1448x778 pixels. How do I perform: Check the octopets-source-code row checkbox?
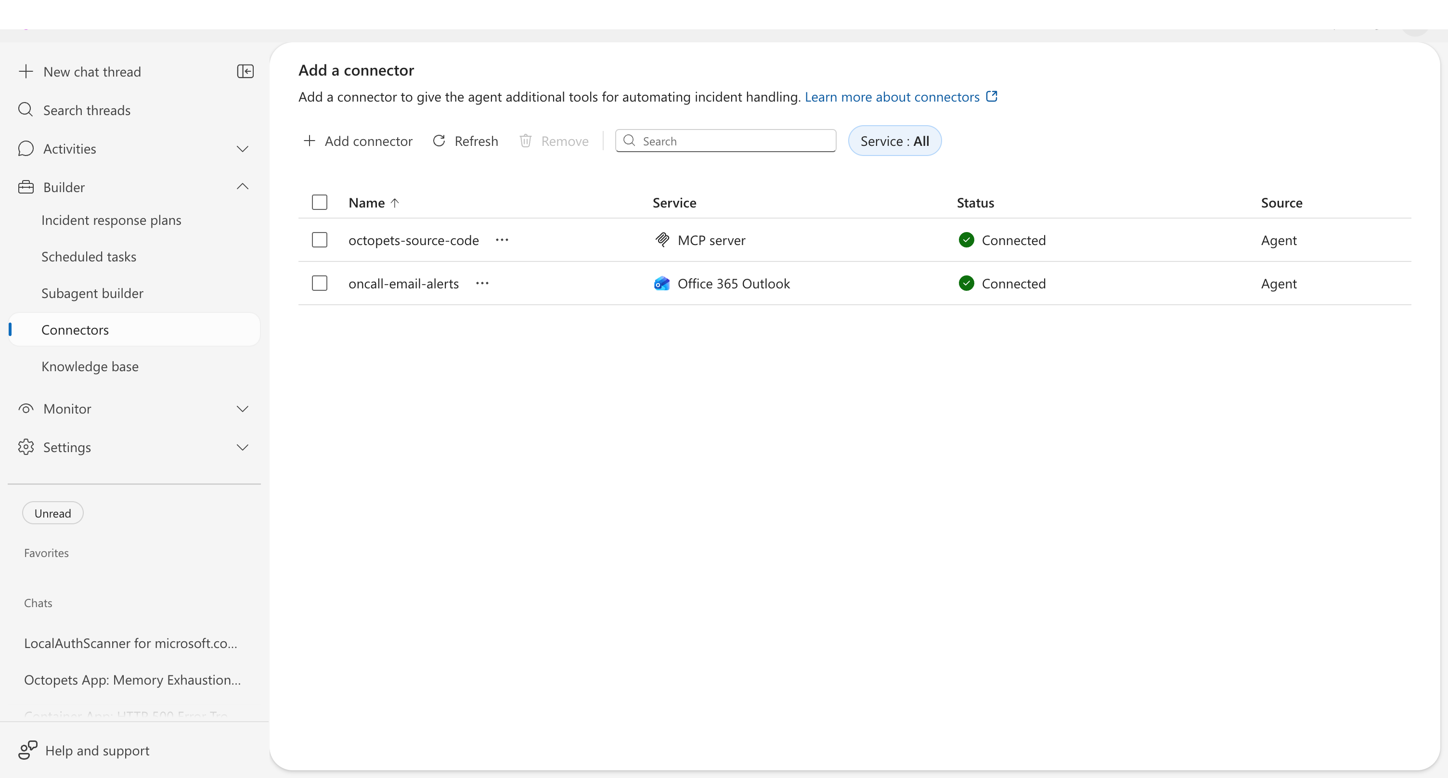click(x=319, y=240)
